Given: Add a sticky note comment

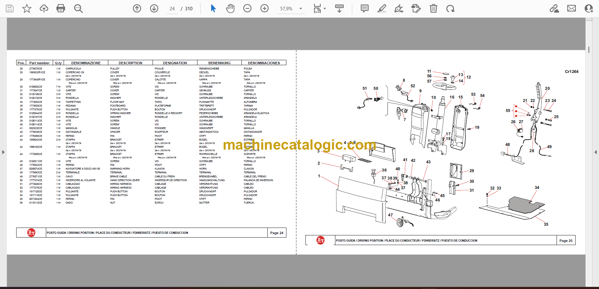Looking at the screenshot, I should (x=364, y=8).
